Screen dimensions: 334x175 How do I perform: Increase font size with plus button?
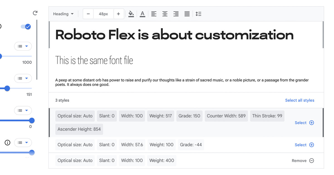tap(118, 14)
